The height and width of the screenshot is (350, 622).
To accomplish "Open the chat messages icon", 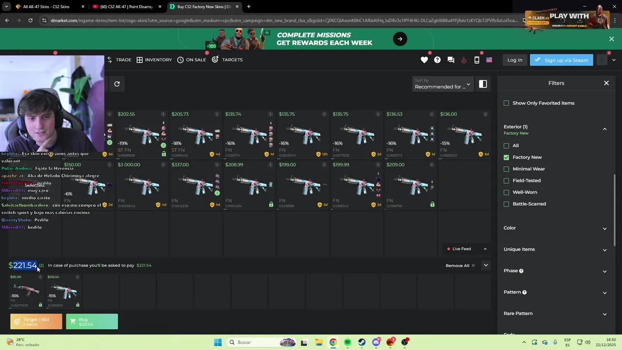I will tap(450, 60).
